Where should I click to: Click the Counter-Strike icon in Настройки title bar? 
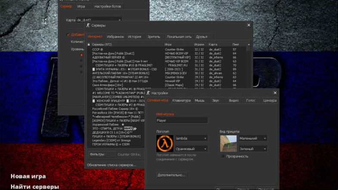click(x=148, y=93)
